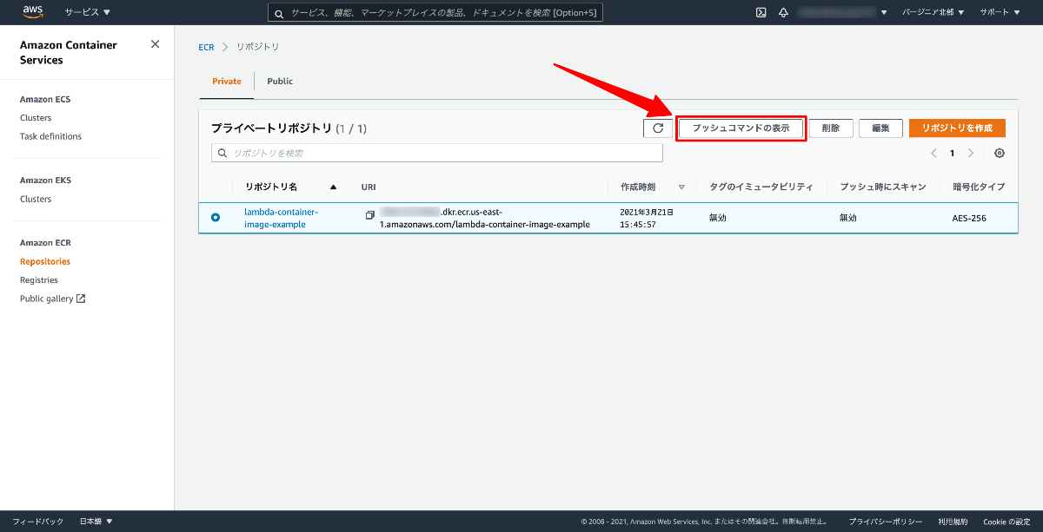
Task: Click the Amazon ECS sidebar heading
Action: tap(45, 99)
